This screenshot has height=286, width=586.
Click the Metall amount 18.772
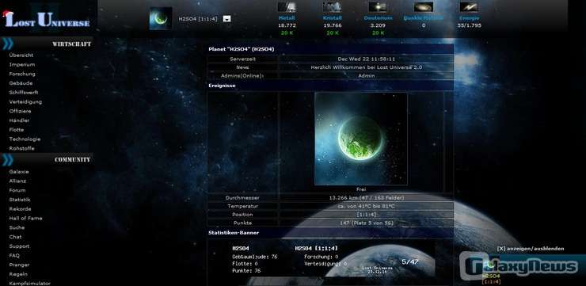click(x=287, y=25)
